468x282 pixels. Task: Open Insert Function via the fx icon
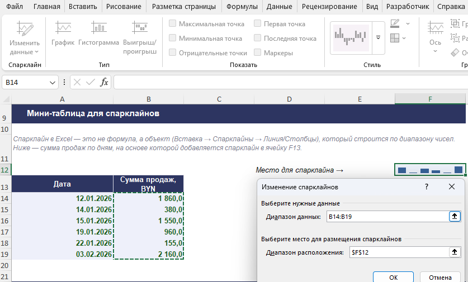coord(104,82)
